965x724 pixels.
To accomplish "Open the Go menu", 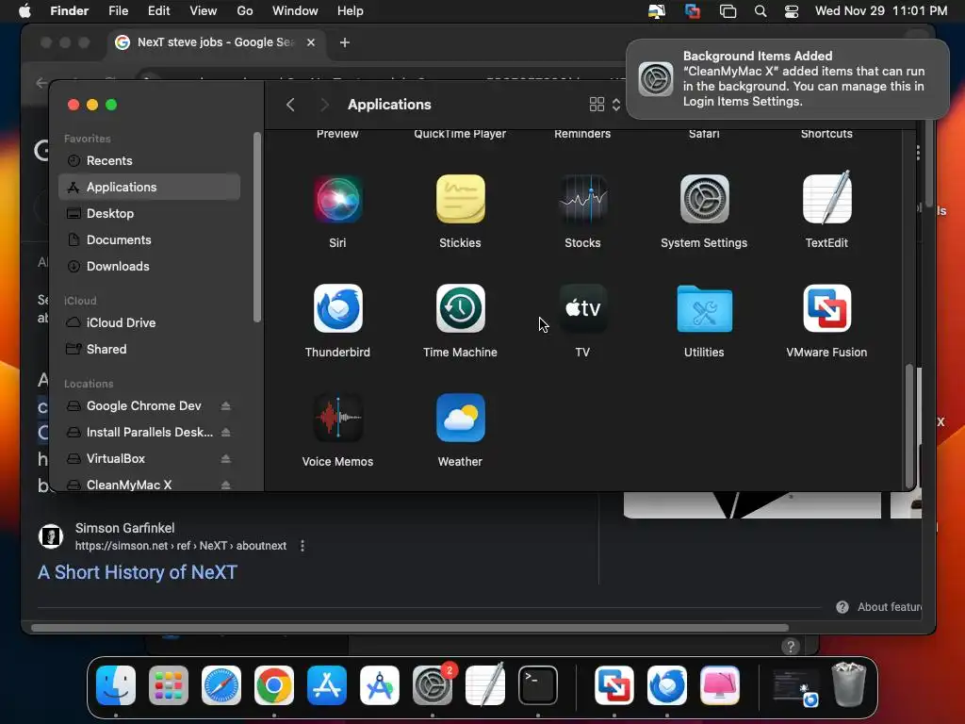I will click(245, 10).
